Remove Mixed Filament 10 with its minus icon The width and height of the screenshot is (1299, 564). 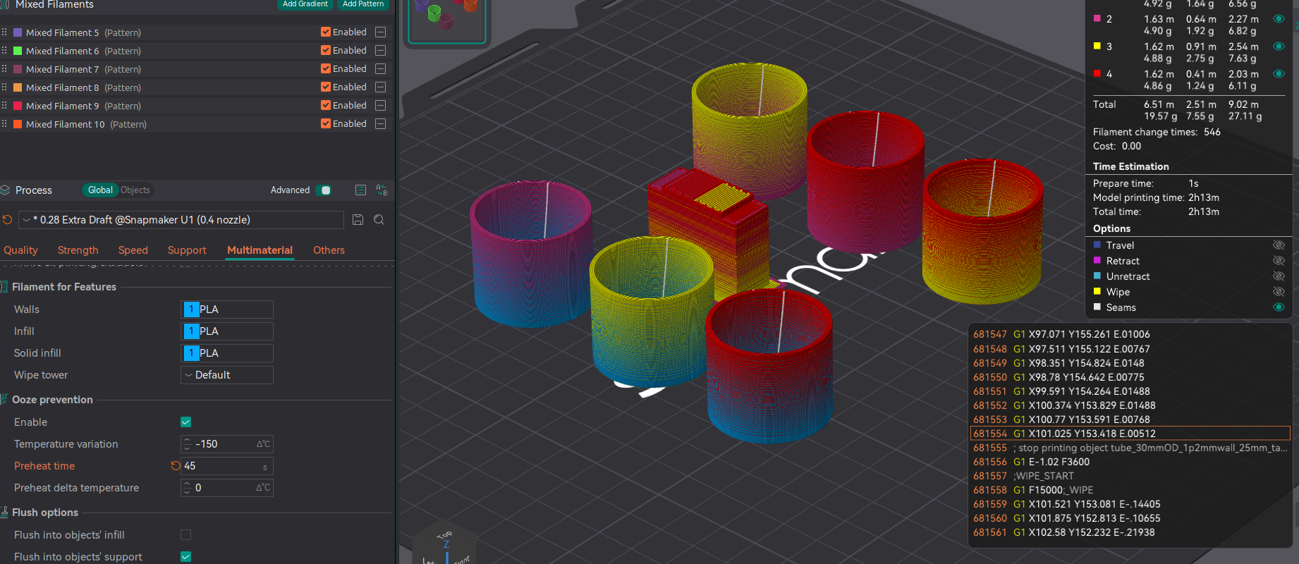coord(381,124)
